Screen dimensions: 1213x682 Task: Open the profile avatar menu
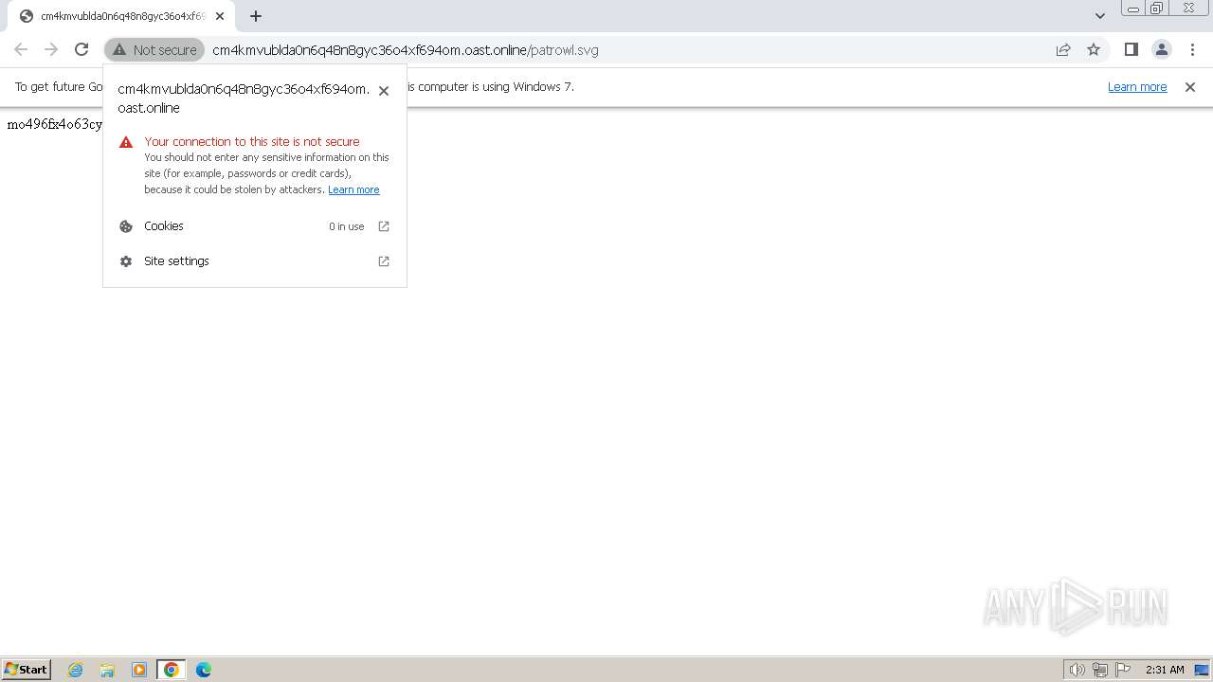1162,49
